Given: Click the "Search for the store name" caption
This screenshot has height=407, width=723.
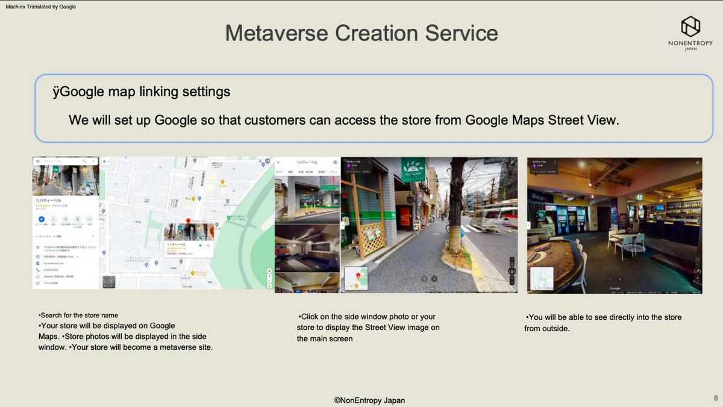Looking at the screenshot, I should tap(78, 315).
